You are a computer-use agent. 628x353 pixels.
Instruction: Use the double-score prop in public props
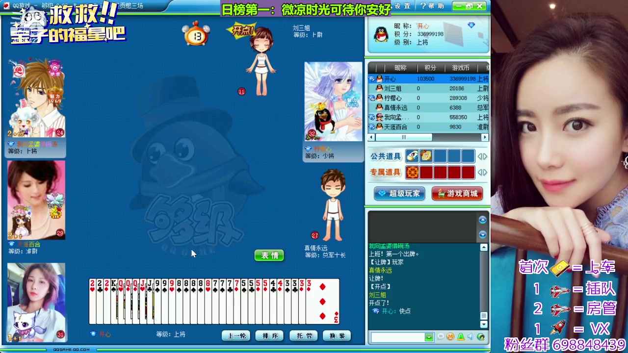(x=425, y=156)
